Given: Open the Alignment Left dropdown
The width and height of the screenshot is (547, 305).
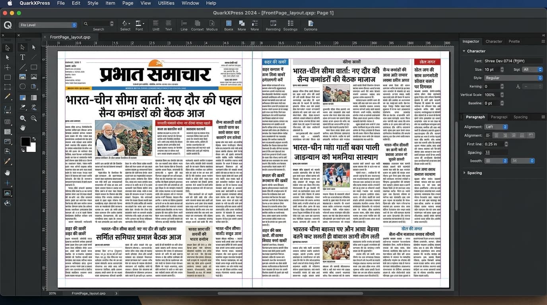Looking at the screenshot, I should (x=496, y=127).
